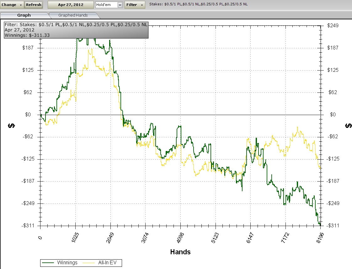Screen dimensions: 352x269
Task: Select the Winnings legend label
Action: tap(67, 263)
